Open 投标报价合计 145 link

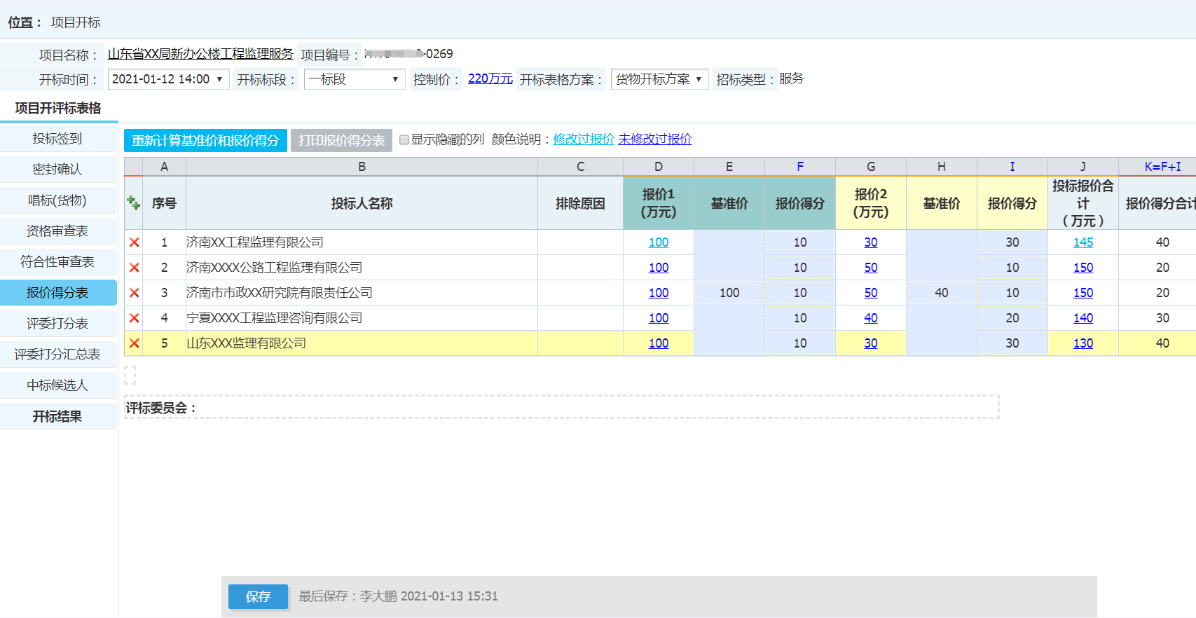1083,242
